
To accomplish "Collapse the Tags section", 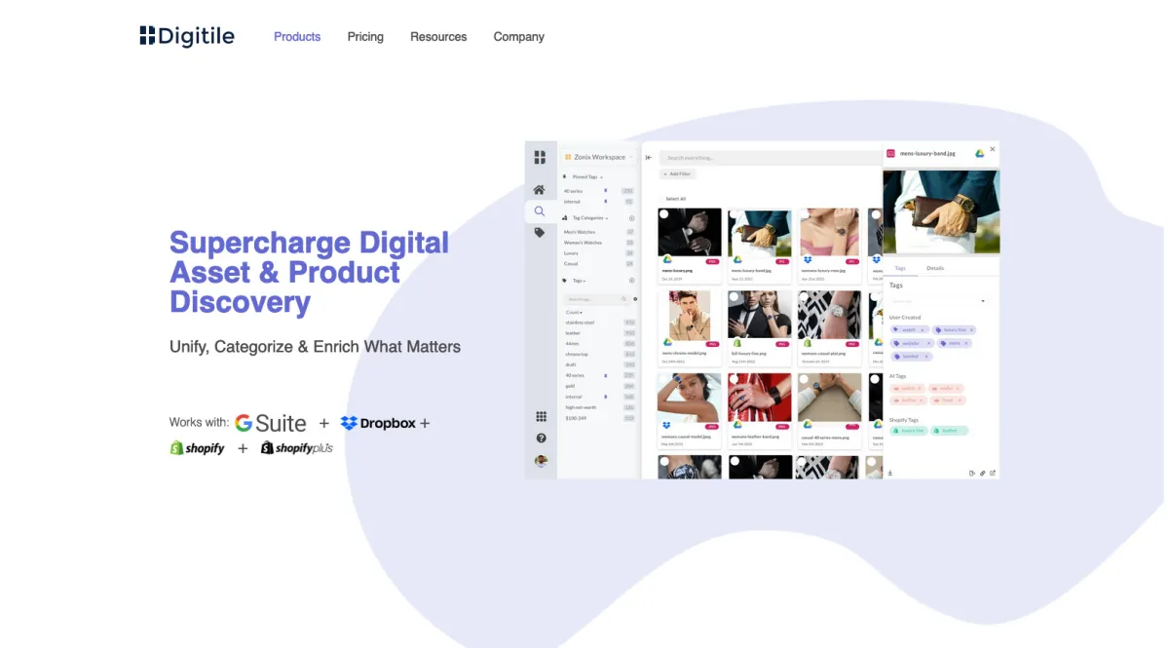I will pos(579,280).
